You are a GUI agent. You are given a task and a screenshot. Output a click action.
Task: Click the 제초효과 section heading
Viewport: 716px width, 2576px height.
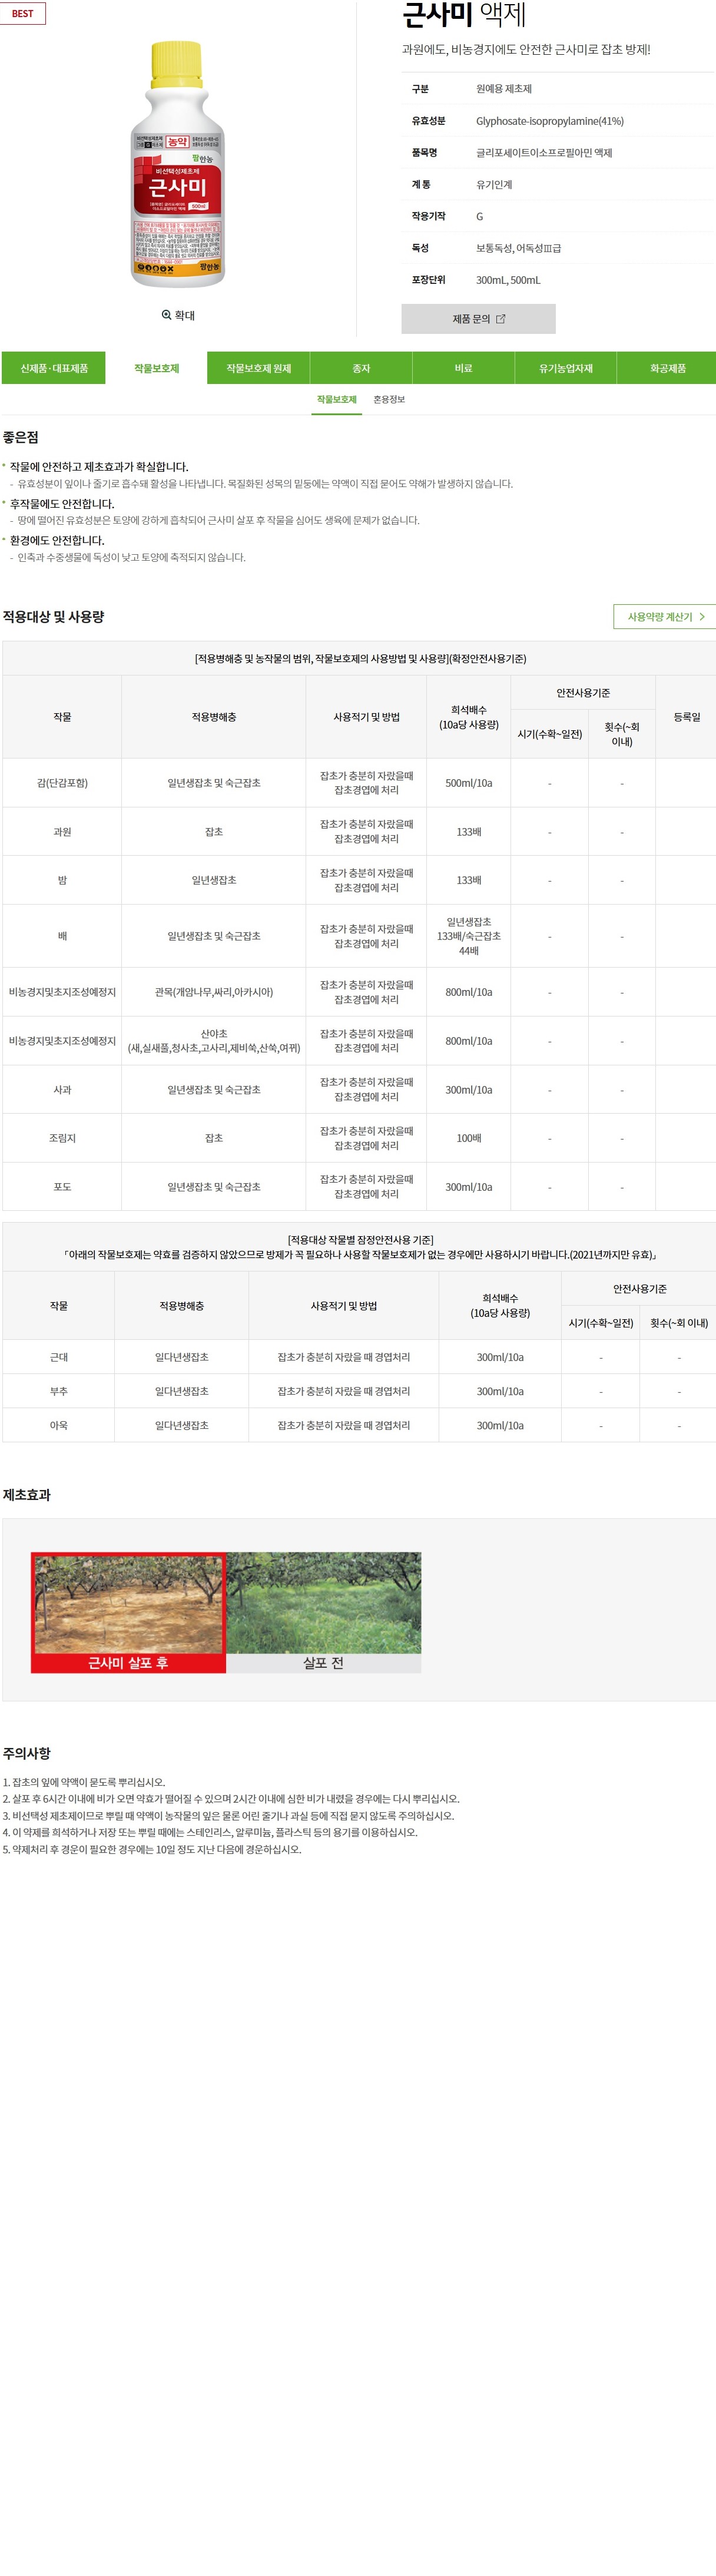click(27, 1495)
